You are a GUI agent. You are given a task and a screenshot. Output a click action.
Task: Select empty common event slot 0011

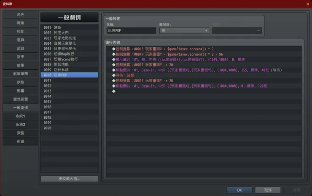(x=69, y=80)
